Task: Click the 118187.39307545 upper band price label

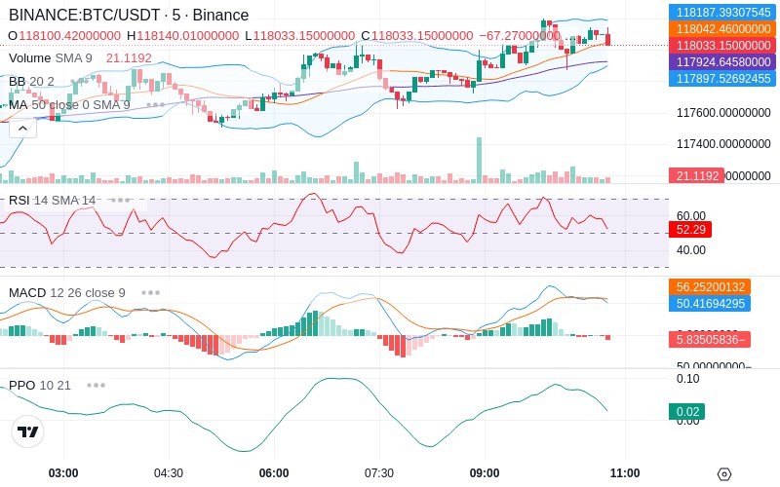Action: click(722, 12)
